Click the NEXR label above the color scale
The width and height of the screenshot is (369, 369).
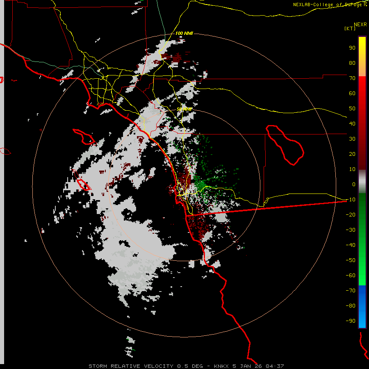click(x=360, y=25)
